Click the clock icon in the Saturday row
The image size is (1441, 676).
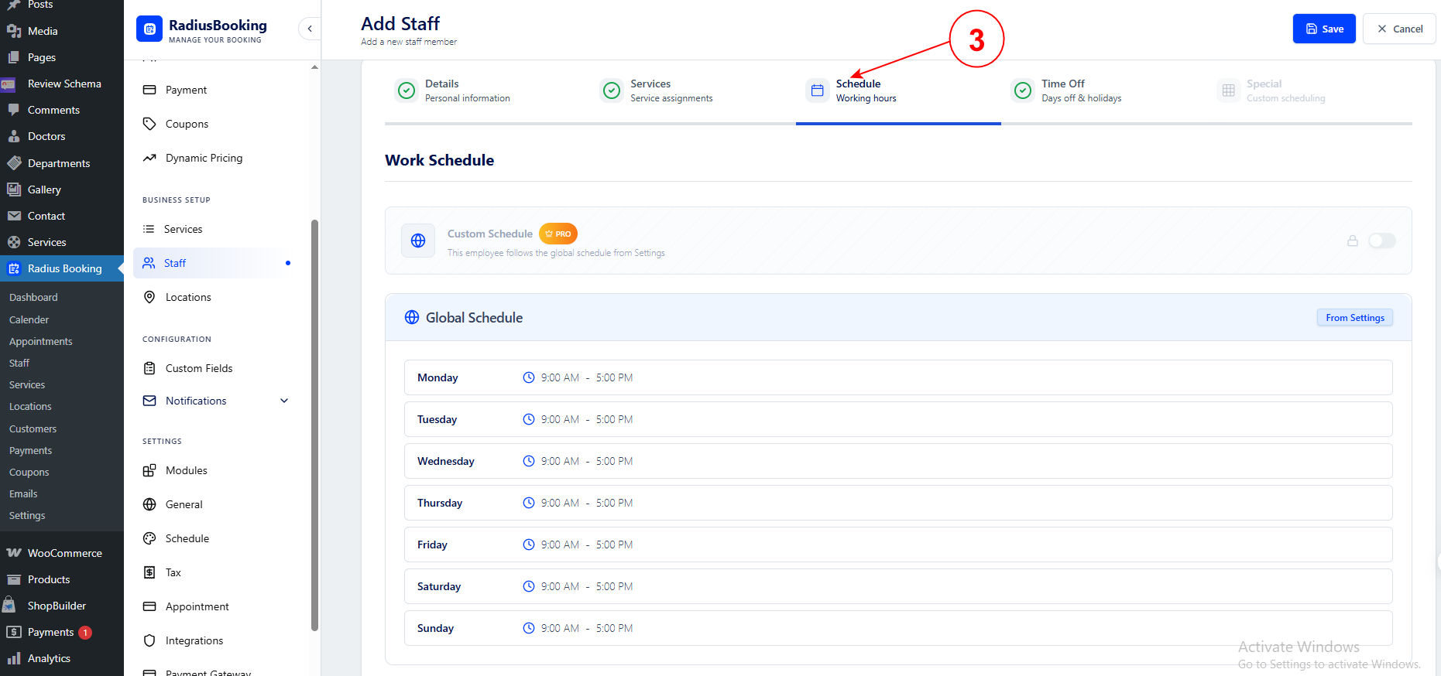pyautogui.click(x=529, y=586)
